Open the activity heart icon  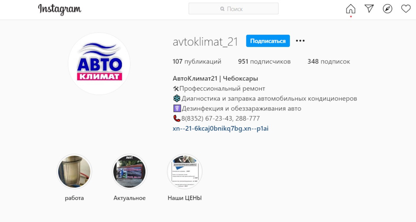click(406, 9)
